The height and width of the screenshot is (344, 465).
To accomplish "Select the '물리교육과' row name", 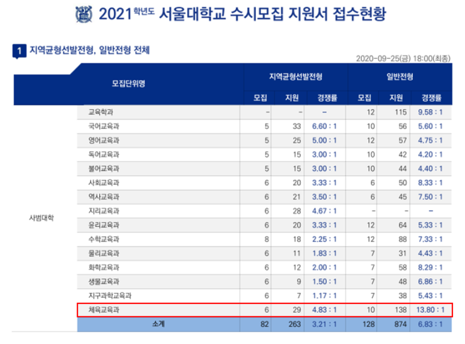I will pyautogui.click(x=104, y=253).
